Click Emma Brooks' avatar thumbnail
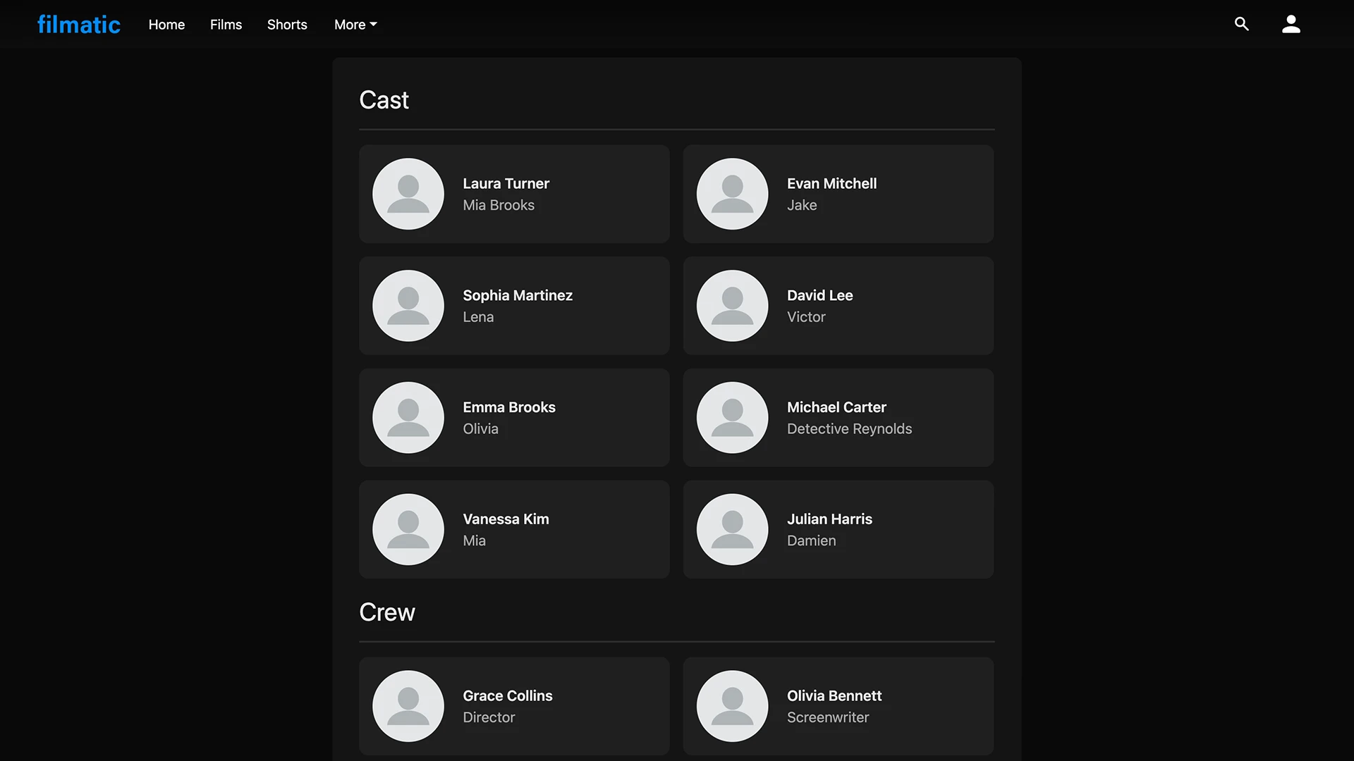The height and width of the screenshot is (761, 1354). pyautogui.click(x=408, y=418)
